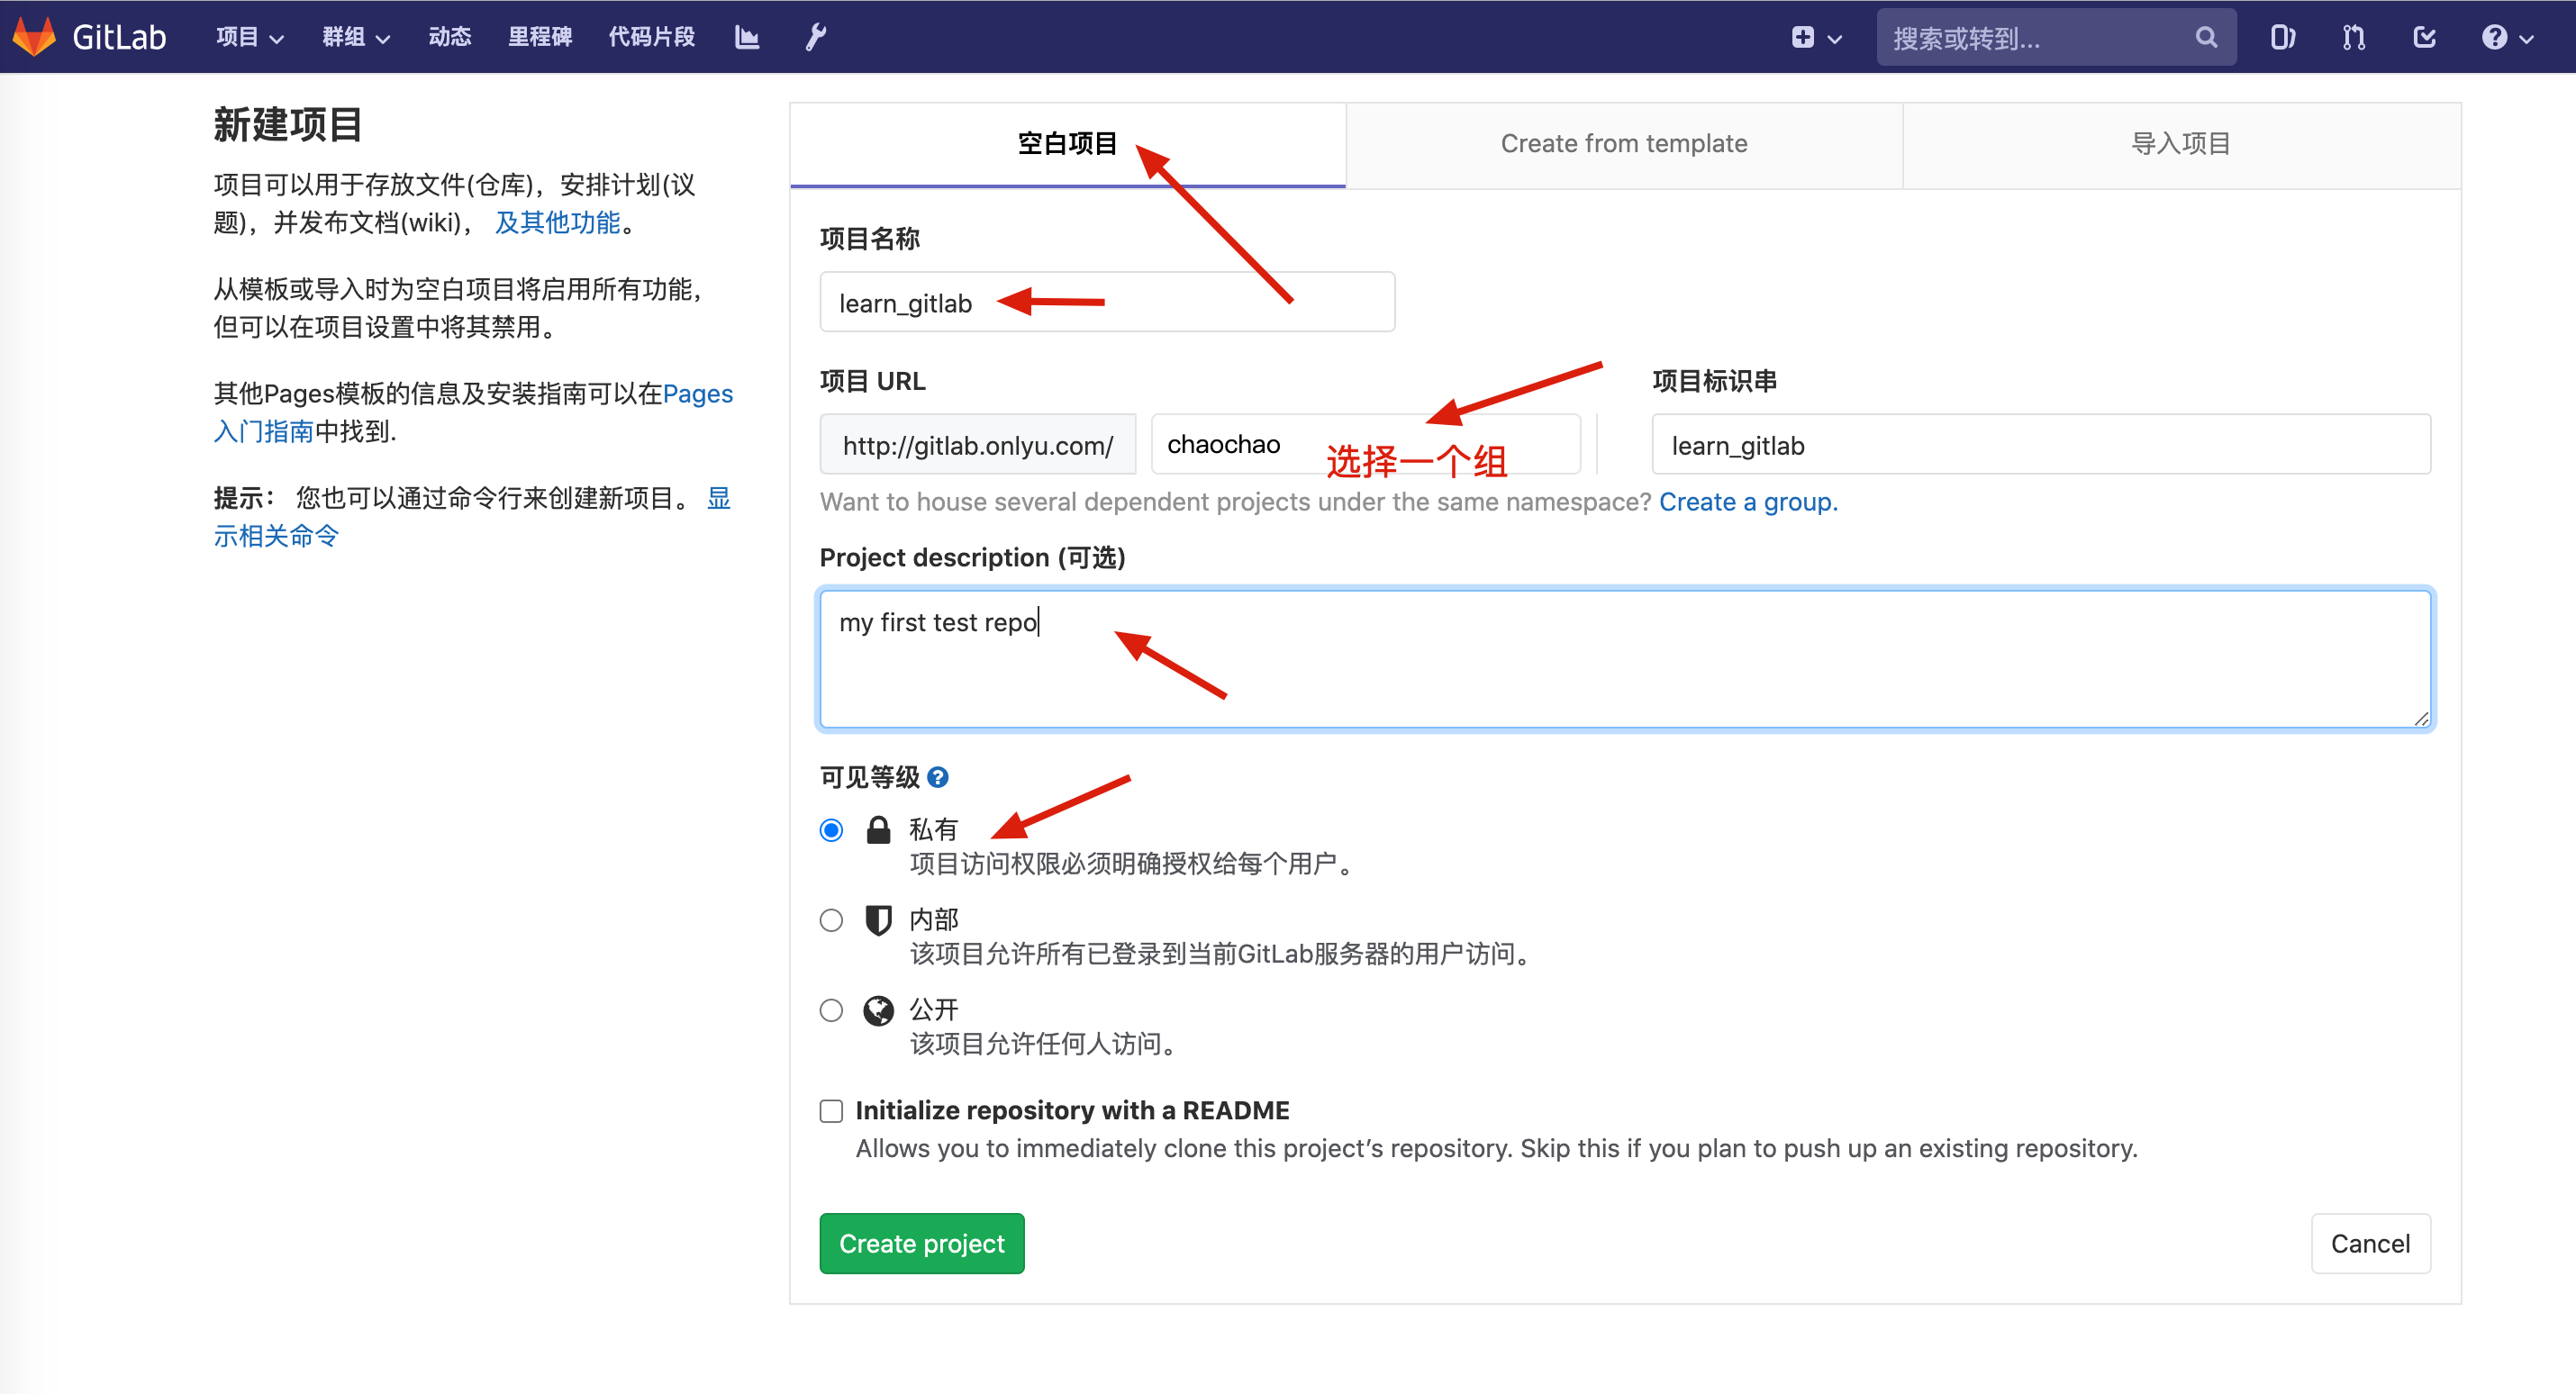
Task: Follow the Create a group link
Action: [1748, 502]
